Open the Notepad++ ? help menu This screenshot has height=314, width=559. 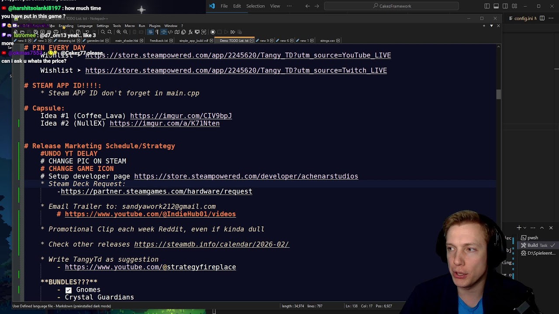182,26
